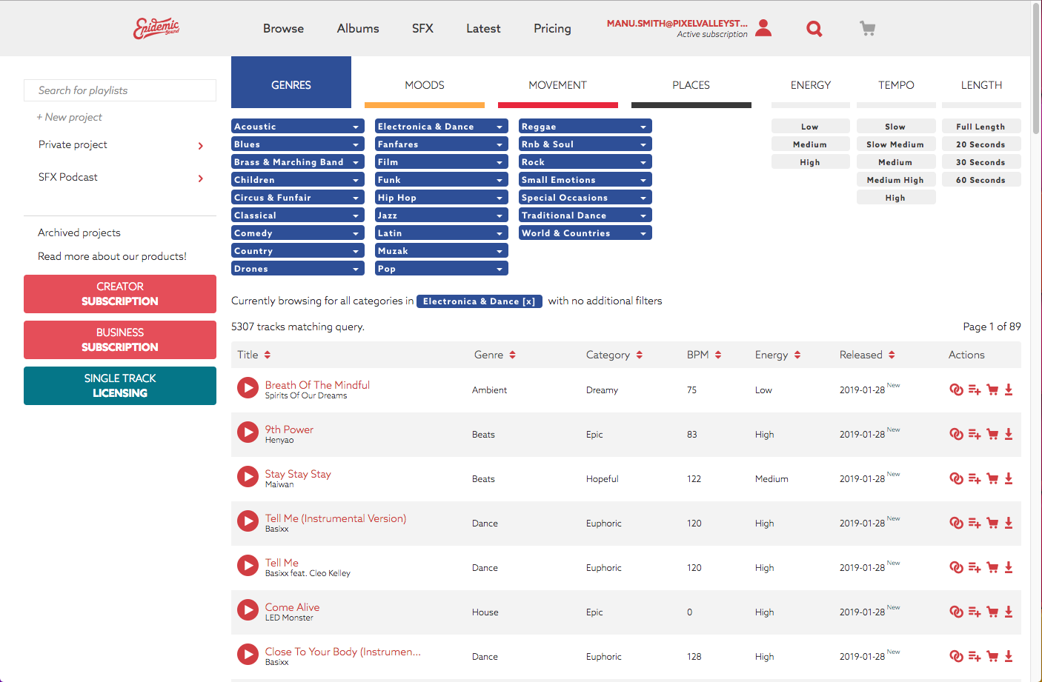Find tracks similar to Come Alive
The image size is (1042, 682).
click(956, 612)
